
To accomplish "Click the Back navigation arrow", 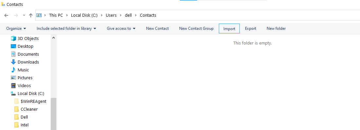I will 6,15.
